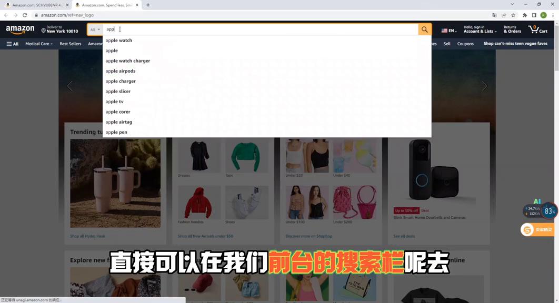Bookmark the page with the star icon
Screen dimensions: 559x303
point(513,15)
